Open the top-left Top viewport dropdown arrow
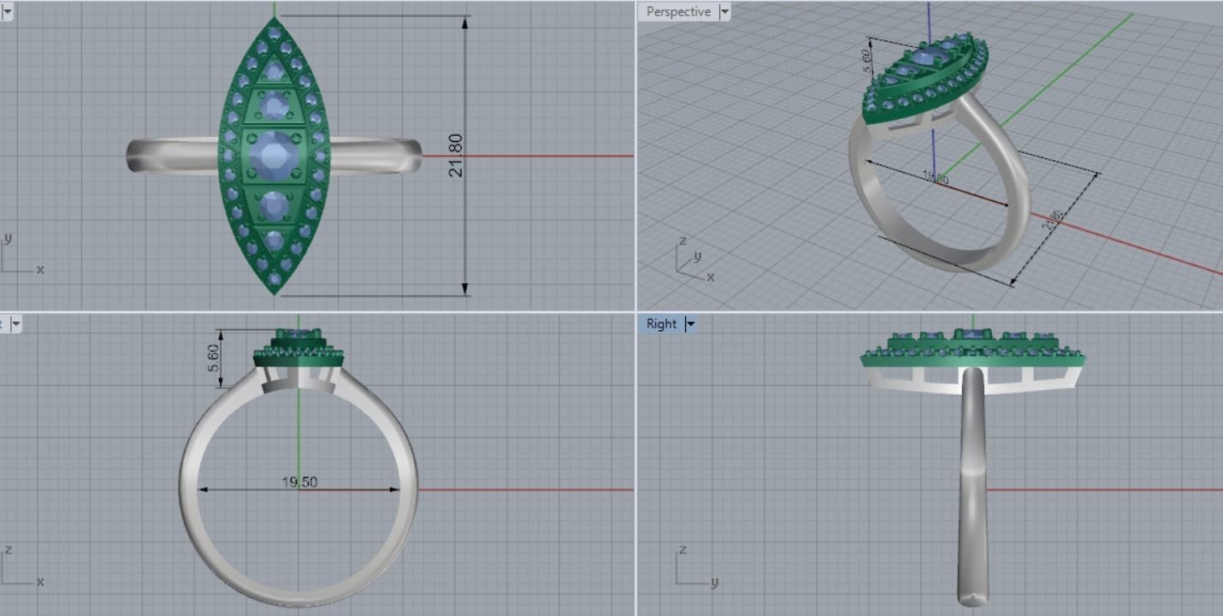 (7, 12)
